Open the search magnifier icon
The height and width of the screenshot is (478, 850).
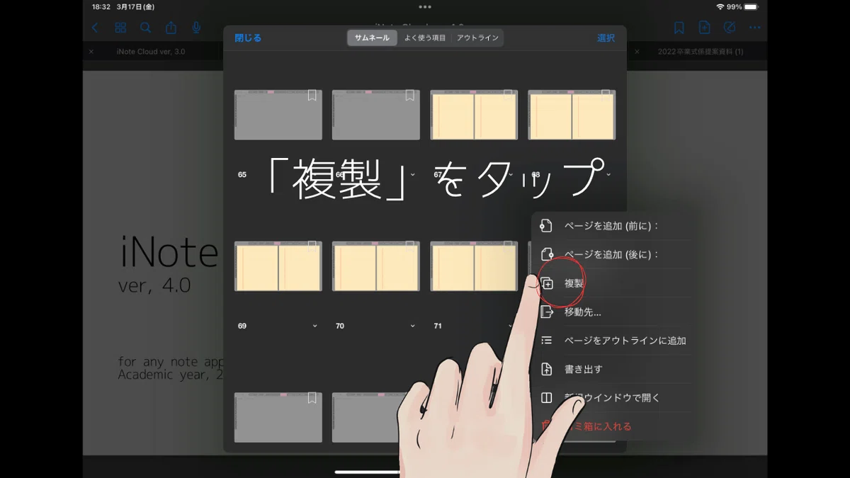pos(146,28)
